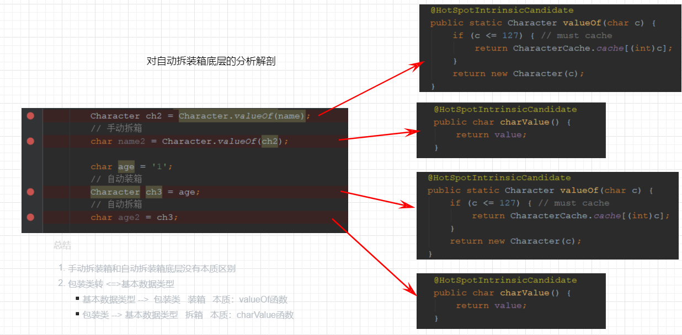Click highlighted Character.valueOf(name) expression
The width and height of the screenshot is (682, 335).
coord(242,116)
